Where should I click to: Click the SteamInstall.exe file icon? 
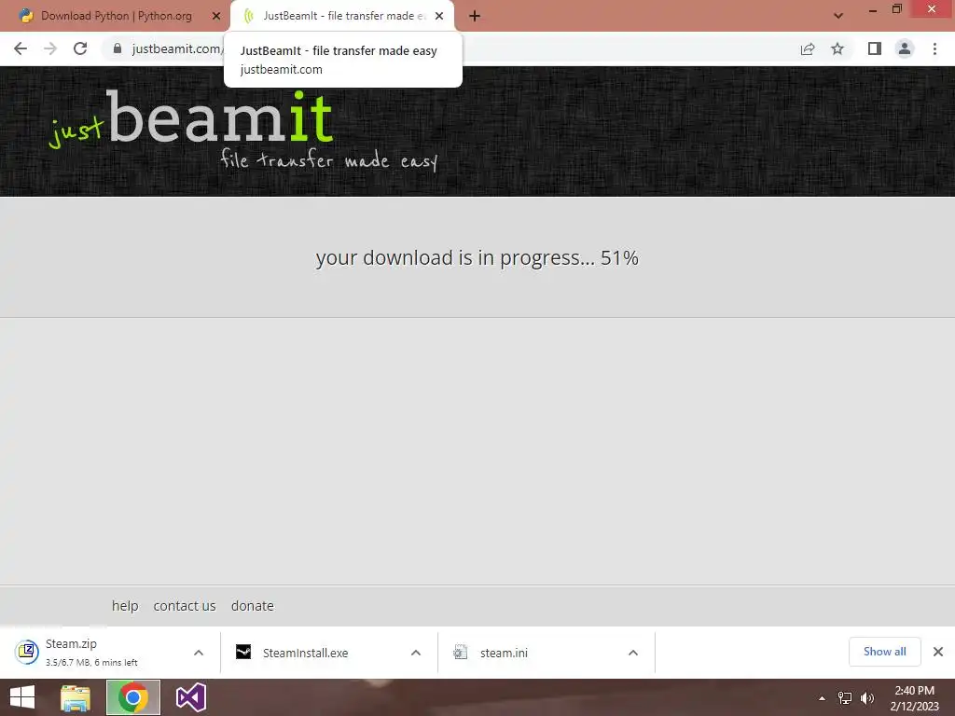click(x=243, y=652)
